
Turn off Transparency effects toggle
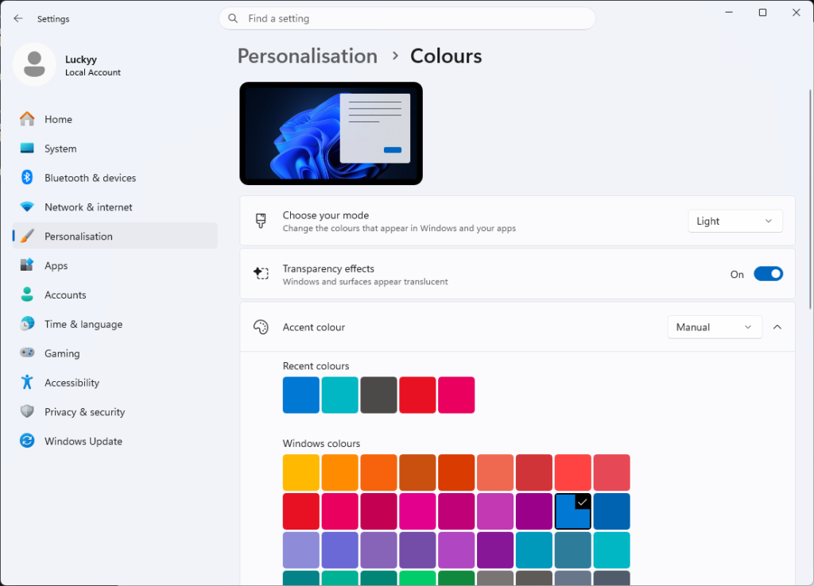[769, 274]
